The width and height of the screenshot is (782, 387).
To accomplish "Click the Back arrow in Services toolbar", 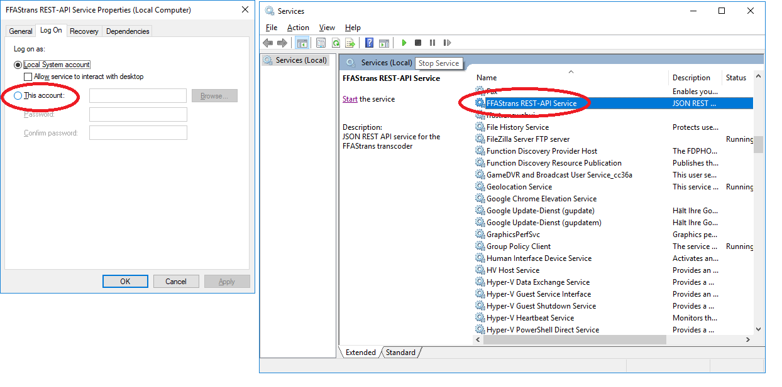I will pos(268,43).
